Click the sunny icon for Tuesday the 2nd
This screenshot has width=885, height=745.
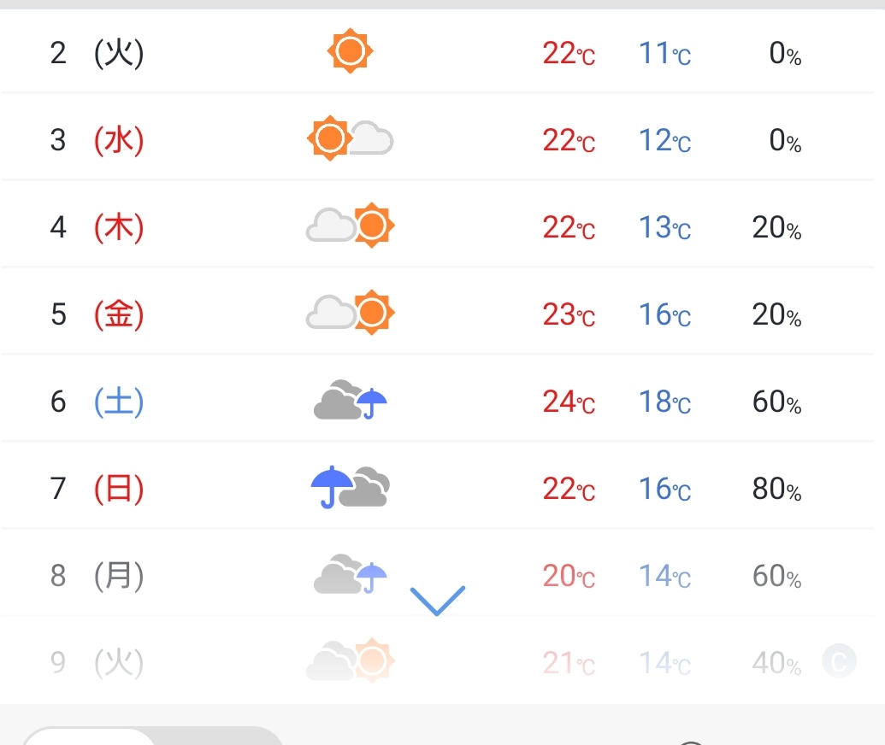[350, 52]
